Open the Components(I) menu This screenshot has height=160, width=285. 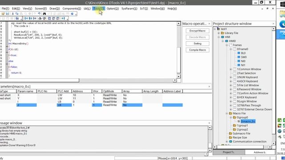pyautogui.click(x=72, y=8)
